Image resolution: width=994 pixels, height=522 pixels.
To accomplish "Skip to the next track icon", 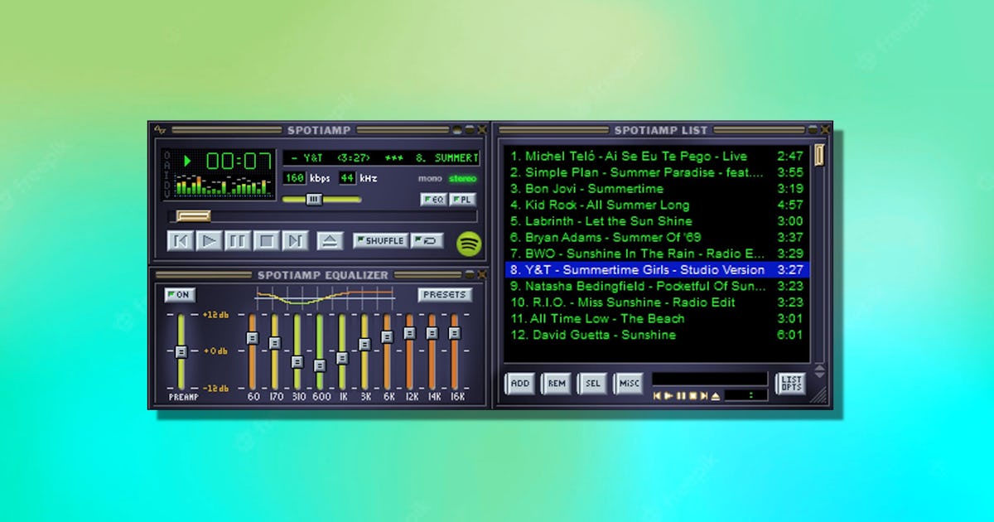I will tap(292, 240).
